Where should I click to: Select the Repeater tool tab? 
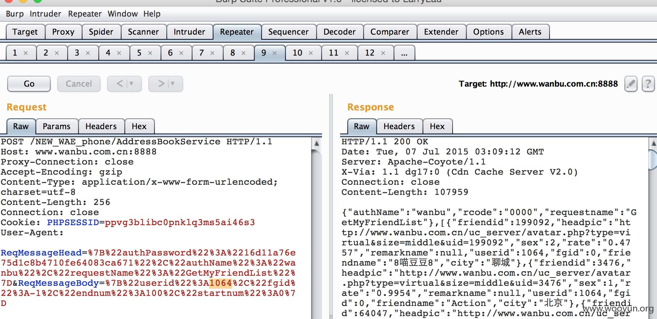(237, 32)
